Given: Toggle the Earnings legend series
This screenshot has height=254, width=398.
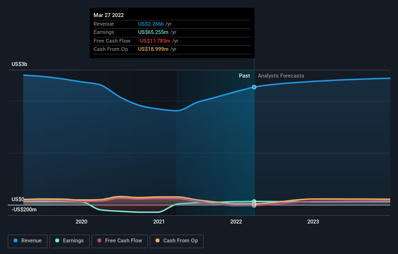Looking at the screenshot, I should pos(69,241).
